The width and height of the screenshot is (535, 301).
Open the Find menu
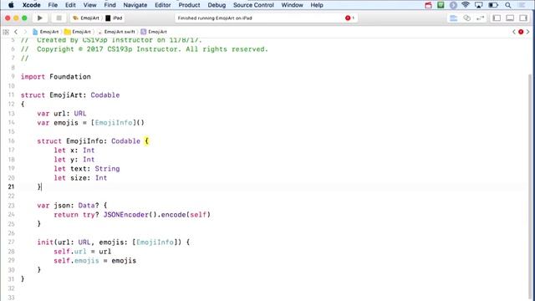click(110, 5)
